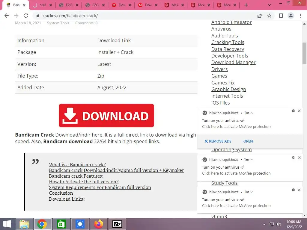This screenshot has height=230, width=307.
Task: Jump to What is a Bandicam crack
Action: [x=77, y=165]
